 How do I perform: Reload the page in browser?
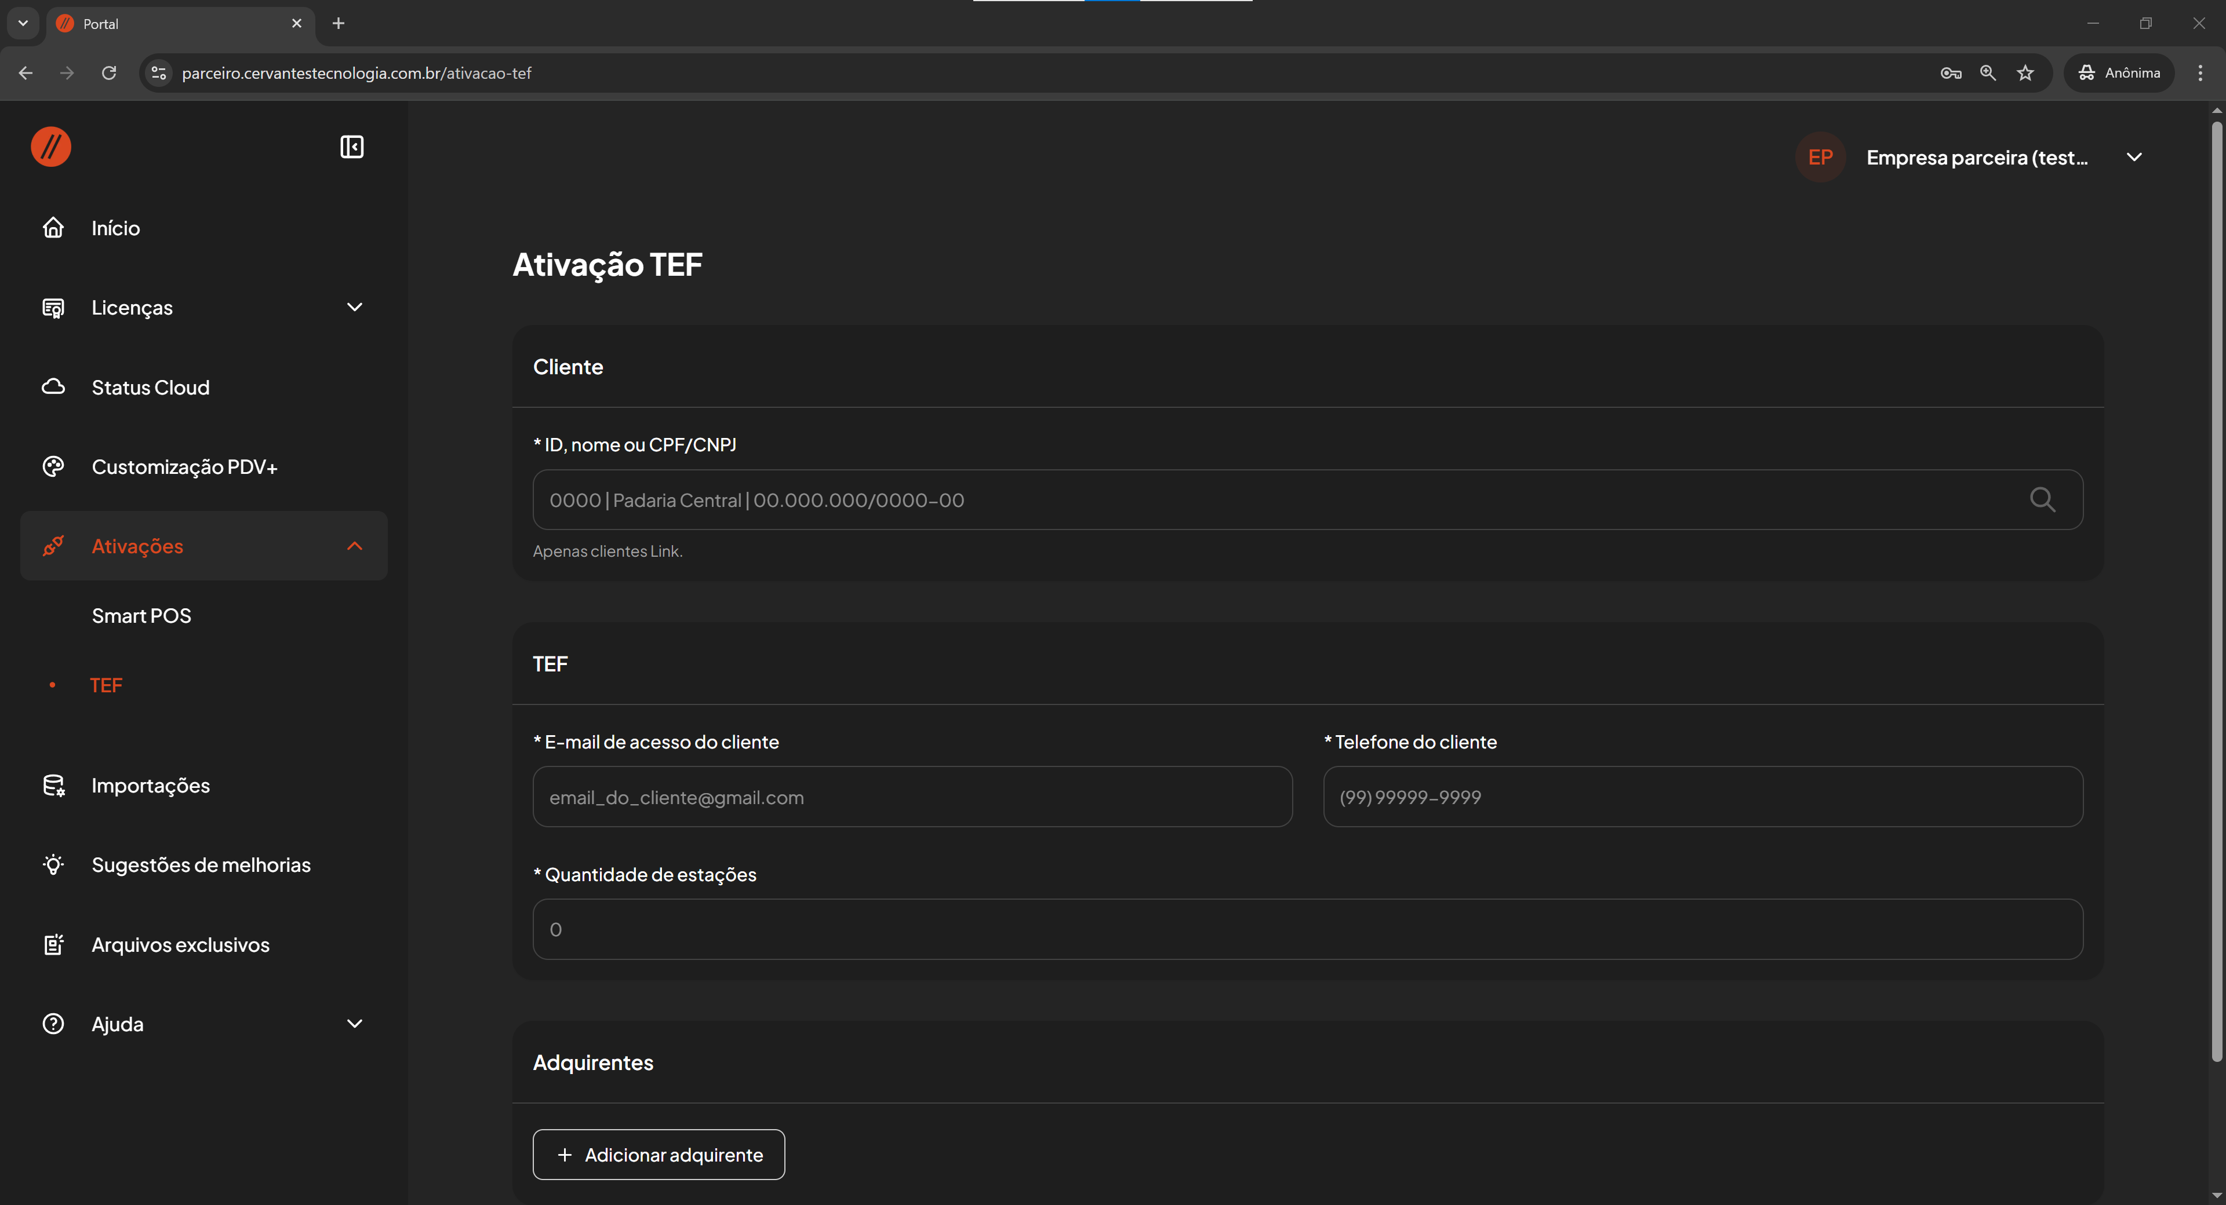coord(109,72)
